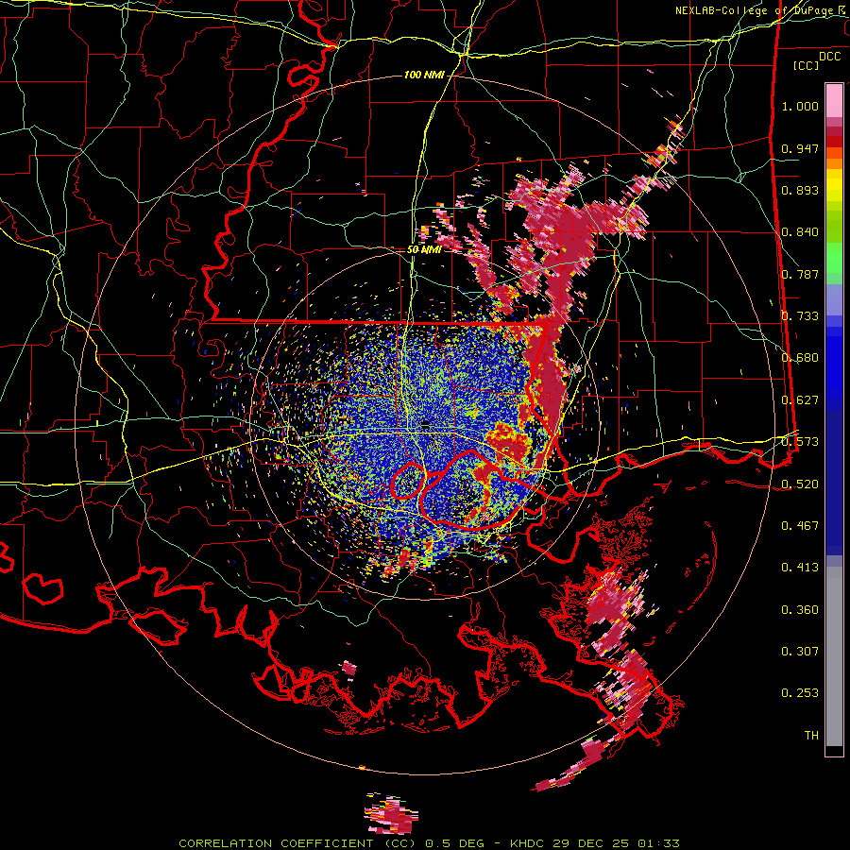Pick the gray low-value color bar segment

pyautogui.click(x=834, y=656)
